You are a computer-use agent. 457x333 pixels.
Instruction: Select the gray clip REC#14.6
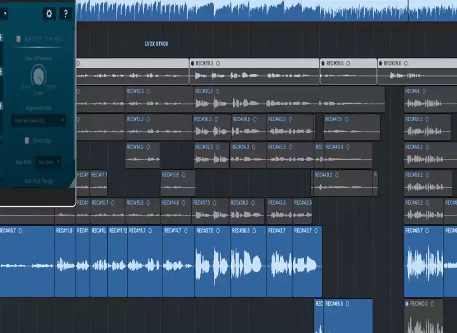pyautogui.click(x=176, y=211)
